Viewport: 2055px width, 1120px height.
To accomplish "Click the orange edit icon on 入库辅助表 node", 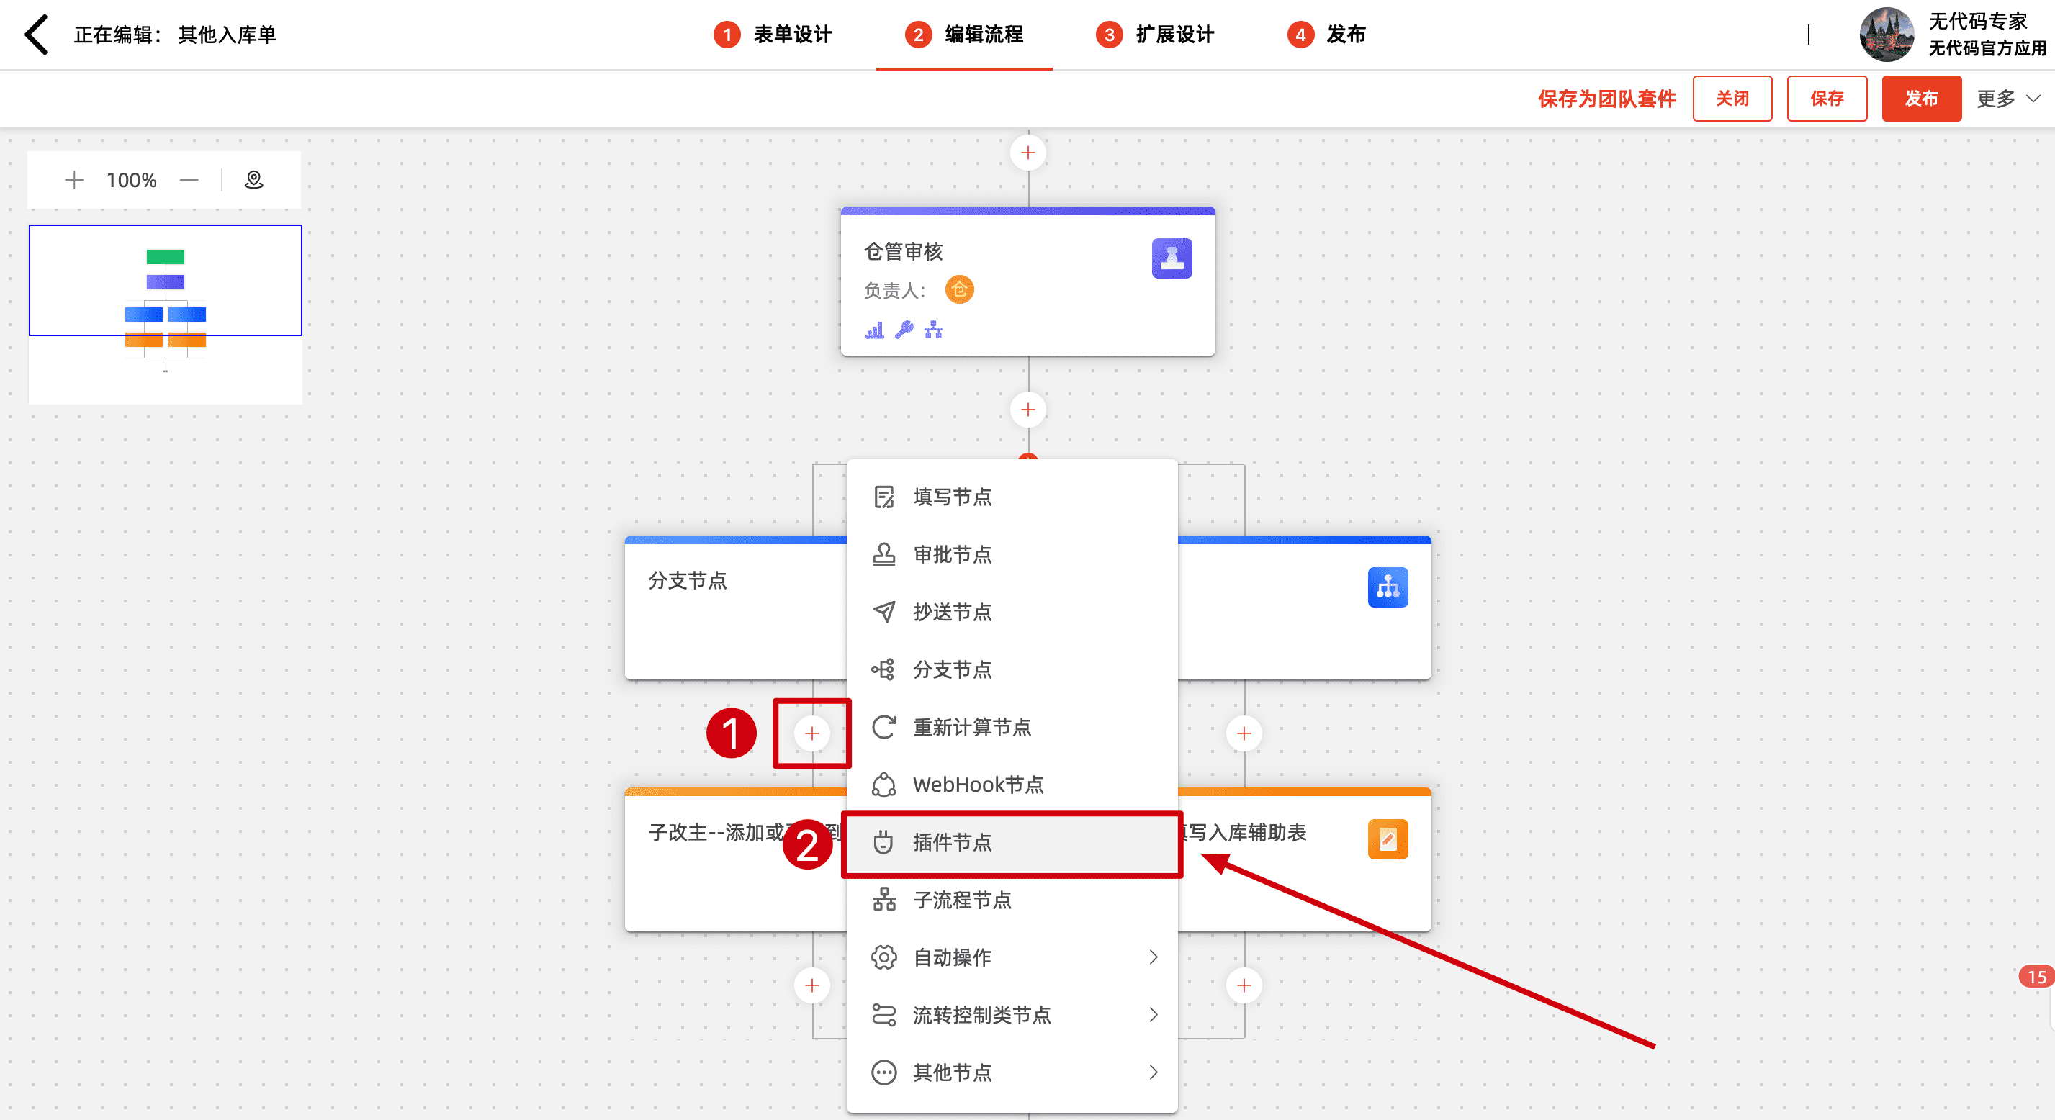I will pos(1388,839).
